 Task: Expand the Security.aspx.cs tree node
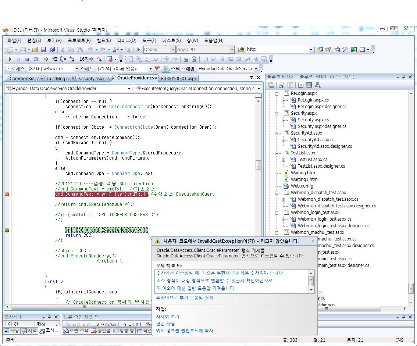click(x=284, y=120)
